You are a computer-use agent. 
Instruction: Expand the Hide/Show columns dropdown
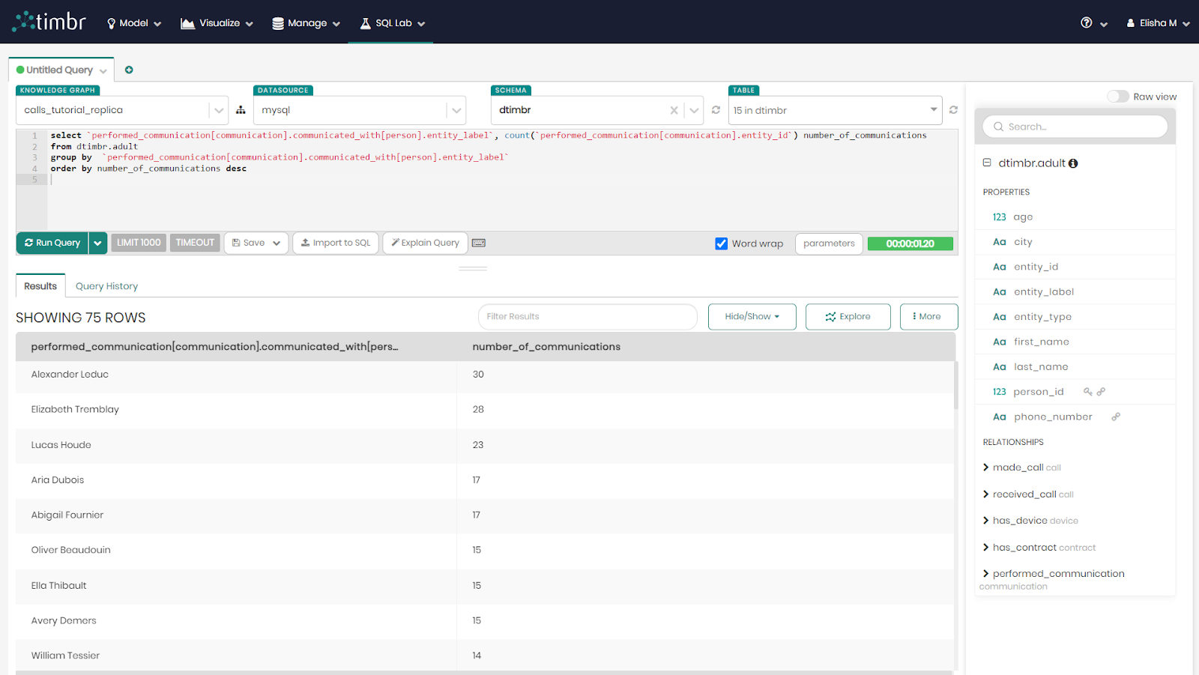(x=752, y=317)
